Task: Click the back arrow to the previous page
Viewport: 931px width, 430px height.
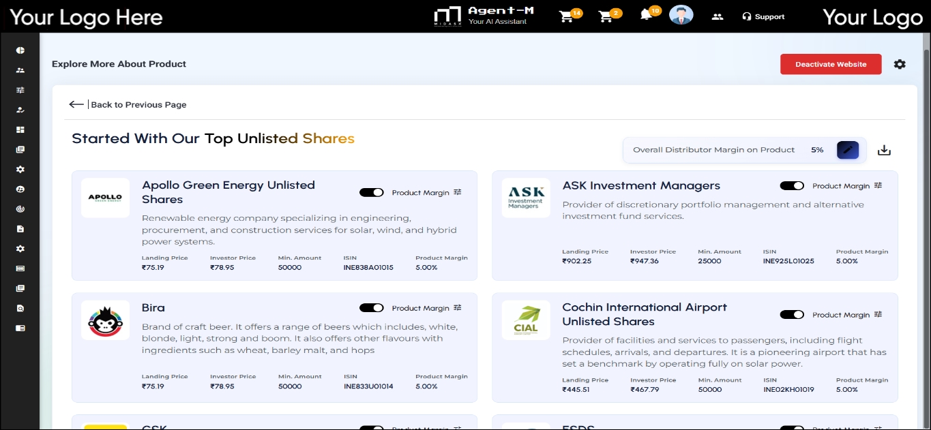Action: [76, 104]
